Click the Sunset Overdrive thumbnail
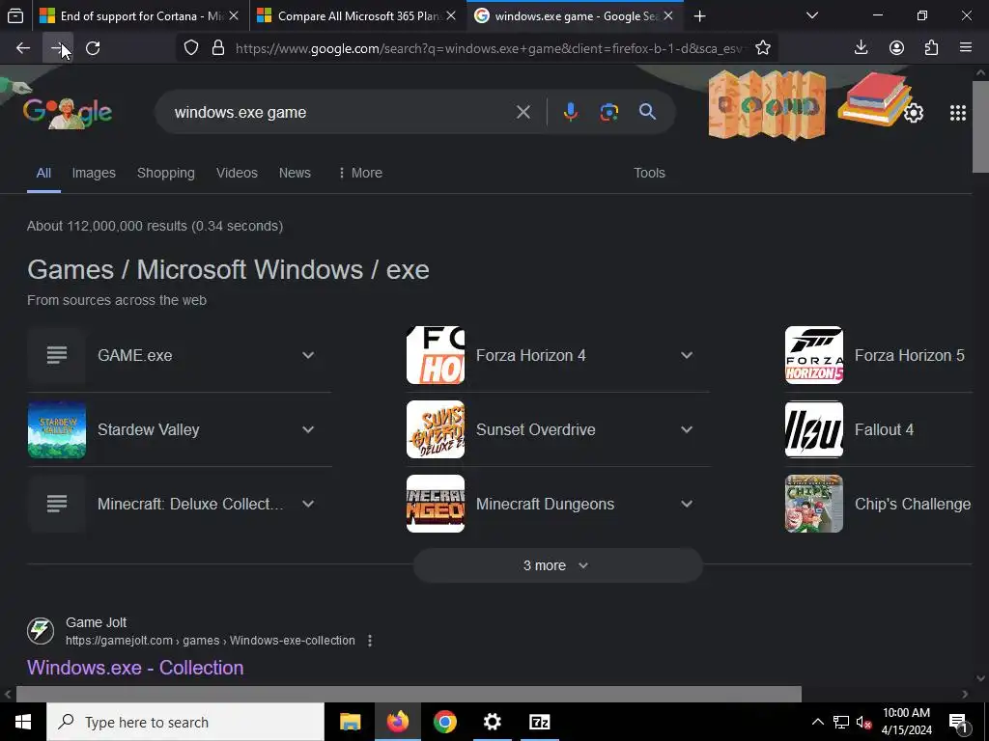Image resolution: width=989 pixels, height=741 pixels. point(436,429)
